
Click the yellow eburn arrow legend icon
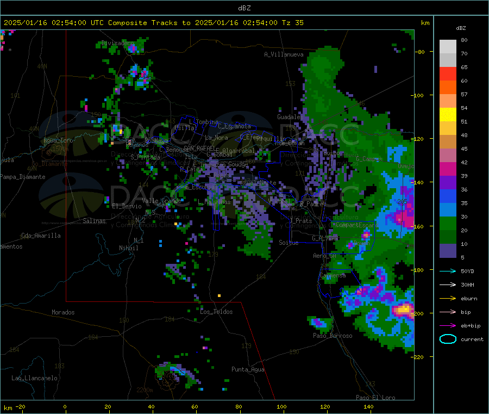click(x=448, y=299)
